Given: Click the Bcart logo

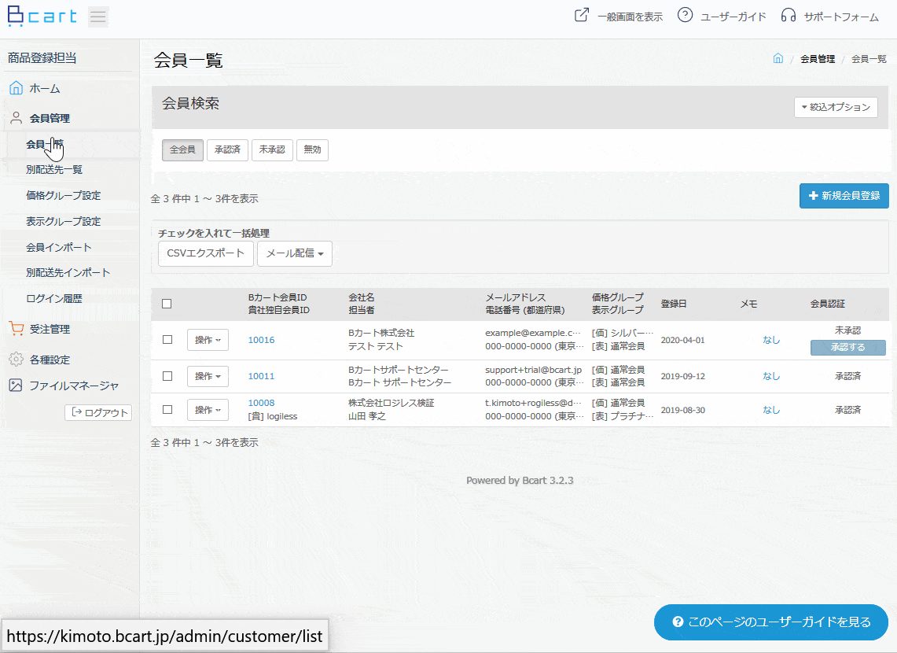Looking at the screenshot, I should tap(42, 16).
